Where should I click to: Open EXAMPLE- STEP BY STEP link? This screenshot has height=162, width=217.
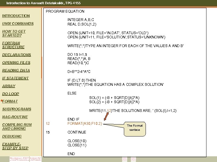tap(15, 146)
